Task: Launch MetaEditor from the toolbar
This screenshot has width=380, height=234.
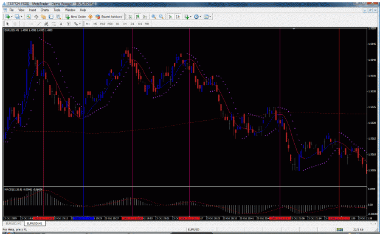Action: point(91,16)
